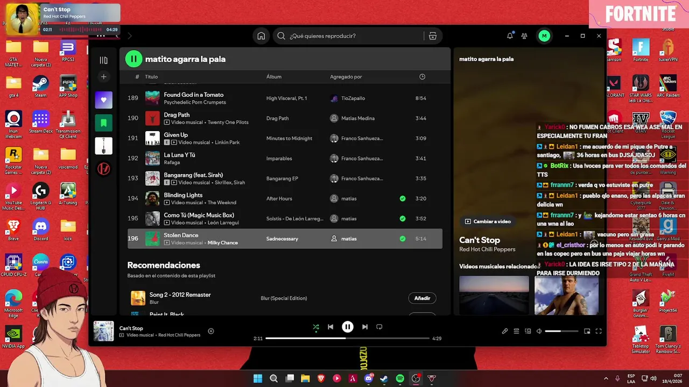Open the Imparables album link
This screenshot has width=689, height=387.
pyautogui.click(x=279, y=159)
